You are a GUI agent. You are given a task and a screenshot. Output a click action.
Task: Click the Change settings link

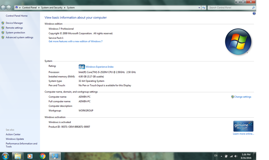[x=242, y=97]
